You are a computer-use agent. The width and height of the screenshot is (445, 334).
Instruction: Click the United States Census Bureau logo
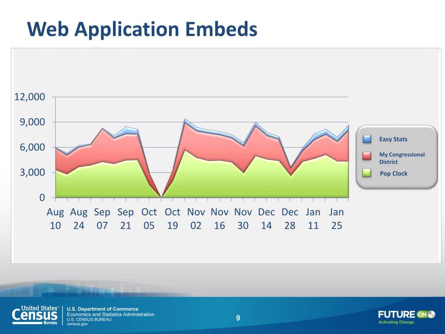pos(36,315)
